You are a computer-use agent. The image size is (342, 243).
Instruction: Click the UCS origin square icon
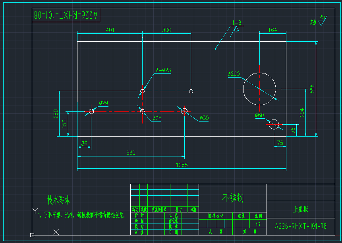[32, 235]
